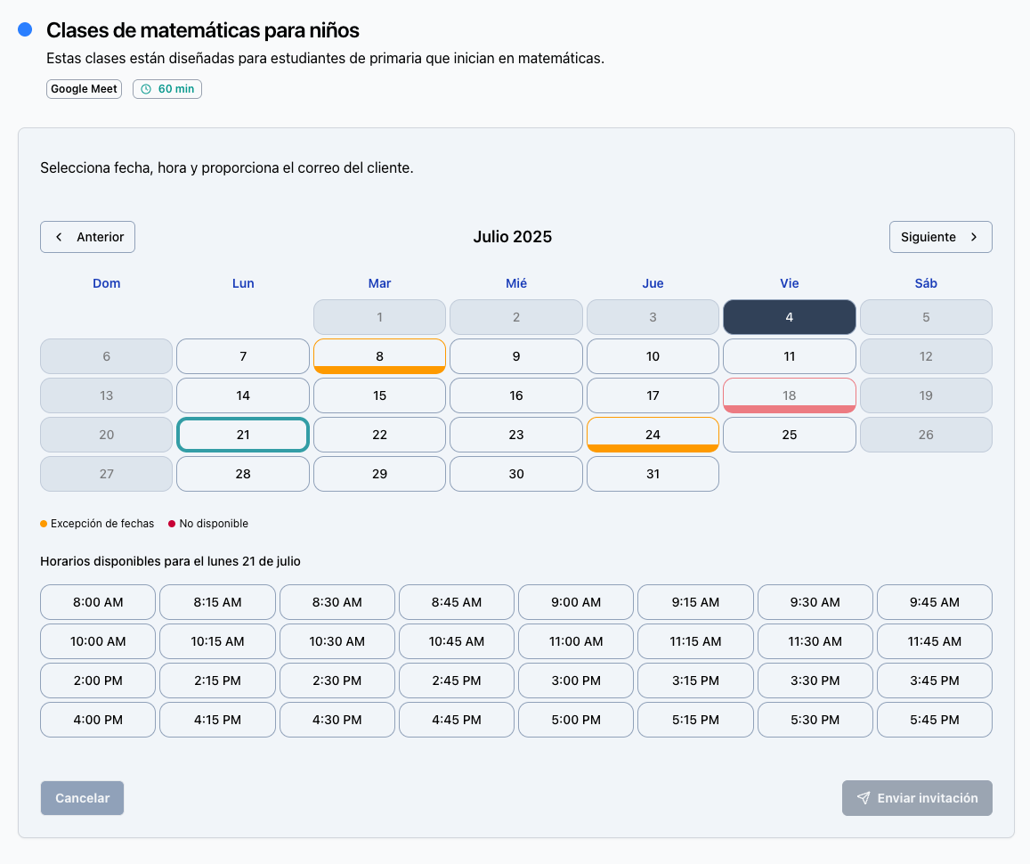1030x864 pixels.
Task: Advance to next month with Siguiente
Action: (x=940, y=237)
